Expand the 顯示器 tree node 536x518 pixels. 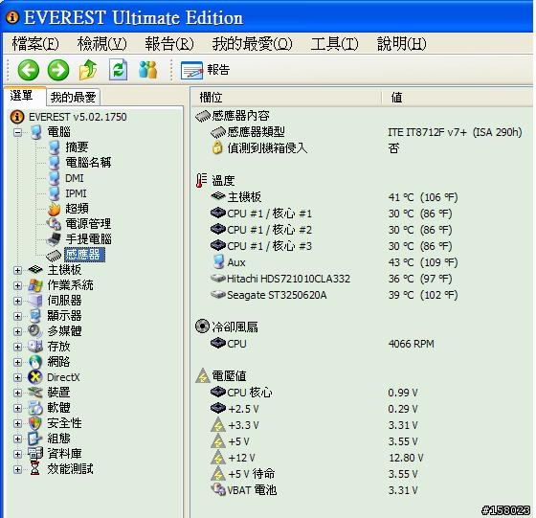pyautogui.click(x=18, y=316)
